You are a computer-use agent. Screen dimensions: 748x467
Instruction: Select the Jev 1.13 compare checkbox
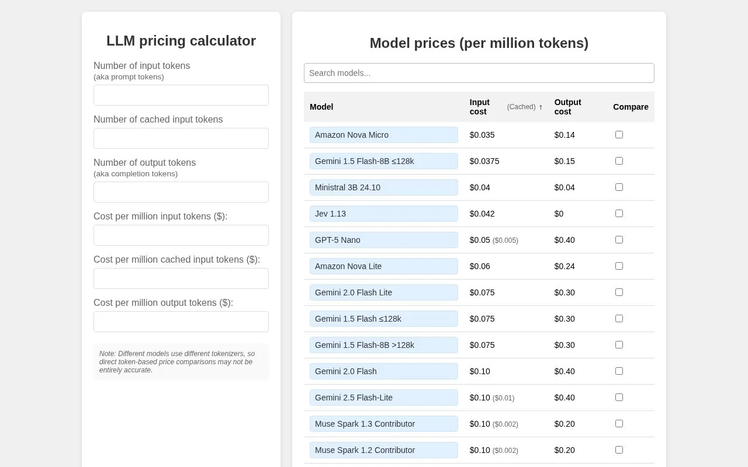(619, 214)
